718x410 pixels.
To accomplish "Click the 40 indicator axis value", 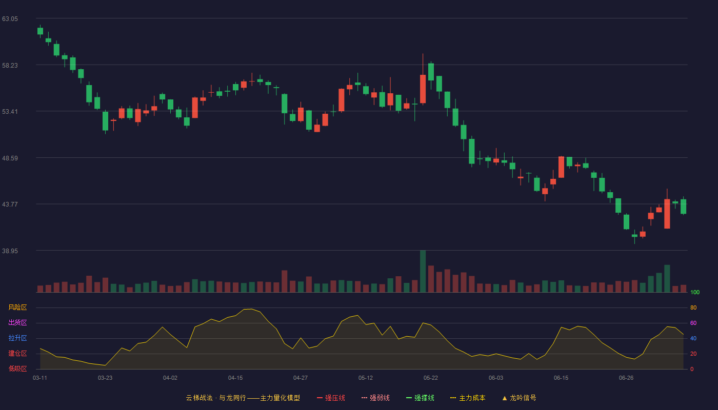I will pos(693,339).
